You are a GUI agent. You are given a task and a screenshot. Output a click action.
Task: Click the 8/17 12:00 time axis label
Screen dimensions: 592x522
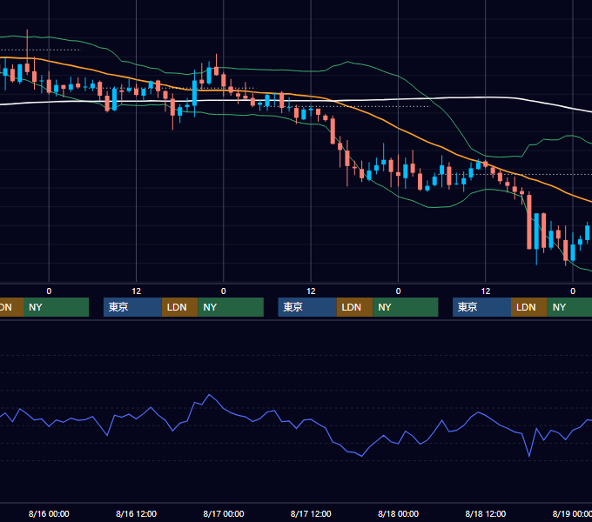311,513
